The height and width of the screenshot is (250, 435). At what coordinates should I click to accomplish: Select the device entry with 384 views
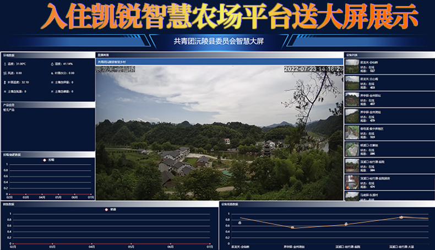[352, 166]
